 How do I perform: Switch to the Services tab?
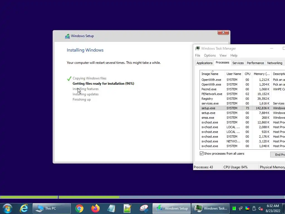238,63
